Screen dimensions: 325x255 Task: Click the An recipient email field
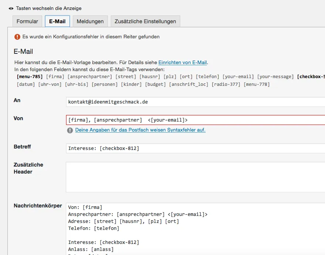click(195, 102)
